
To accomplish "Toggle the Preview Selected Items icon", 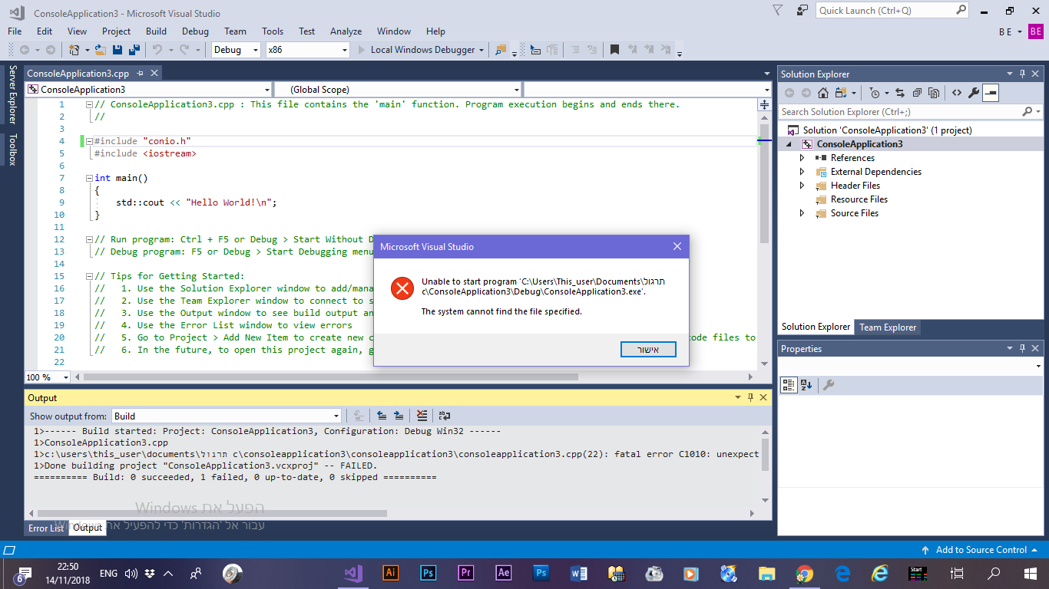I will (991, 93).
